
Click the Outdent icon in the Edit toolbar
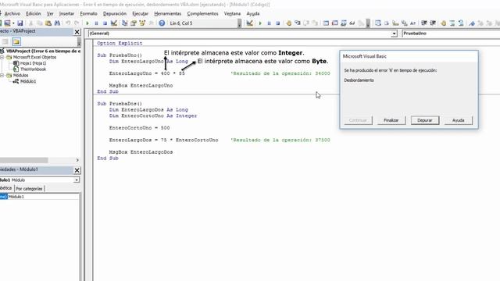[x=433, y=23]
